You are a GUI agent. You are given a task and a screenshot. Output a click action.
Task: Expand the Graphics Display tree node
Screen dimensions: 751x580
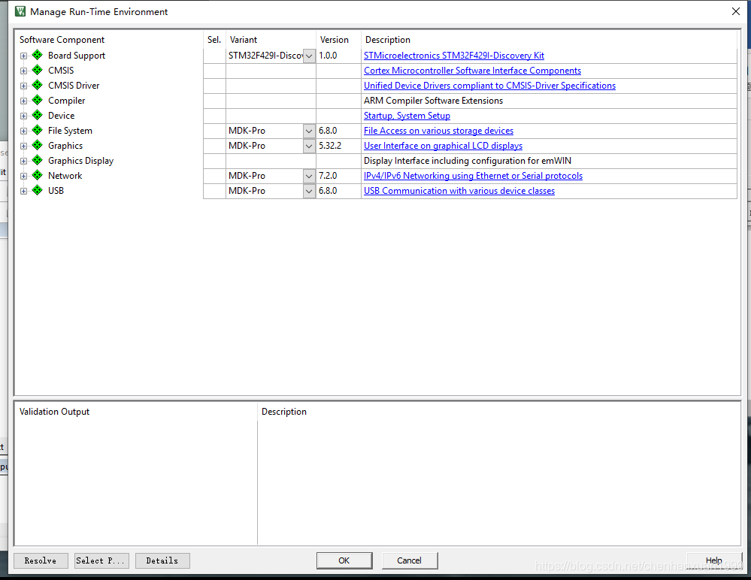[23, 162]
